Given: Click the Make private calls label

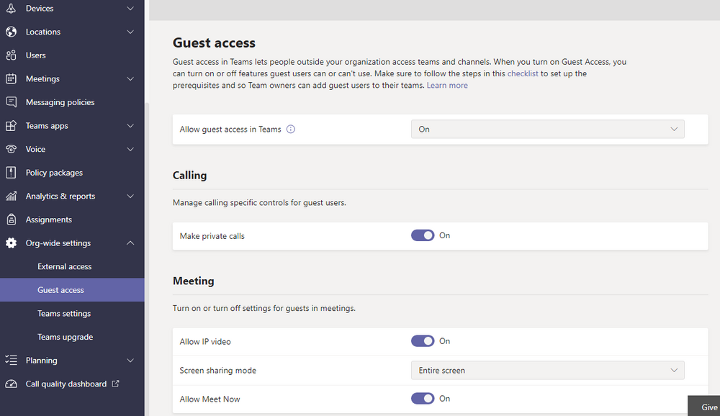Looking at the screenshot, I should point(212,236).
